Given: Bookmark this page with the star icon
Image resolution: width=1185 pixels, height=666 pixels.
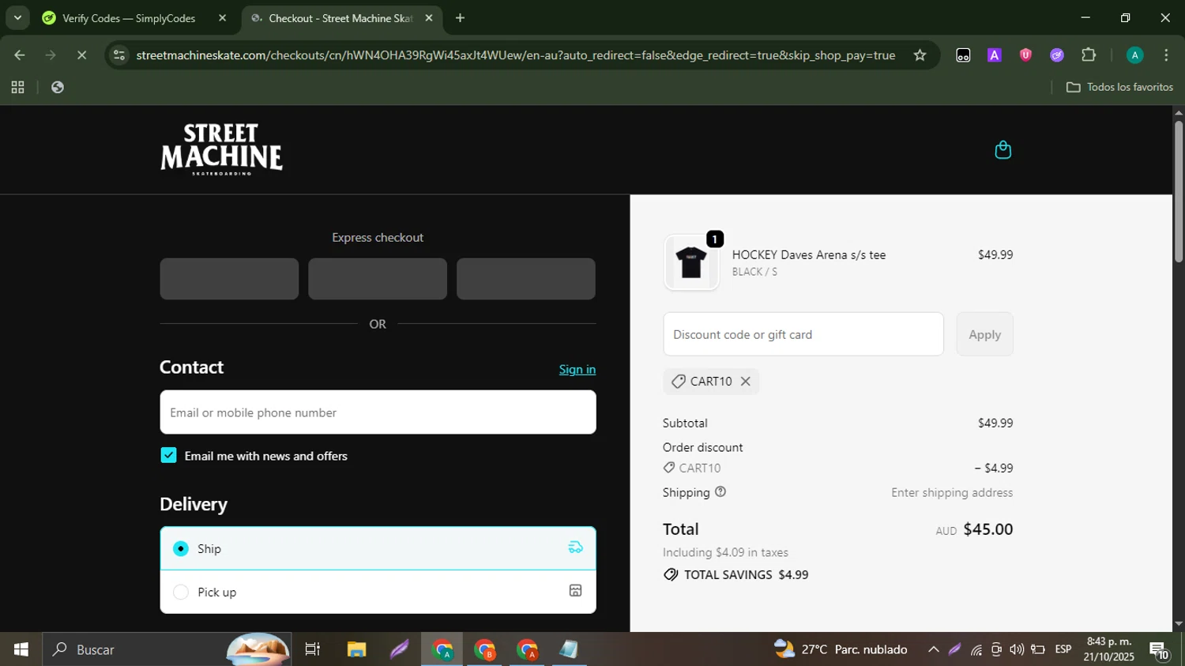Looking at the screenshot, I should pyautogui.click(x=920, y=55).
